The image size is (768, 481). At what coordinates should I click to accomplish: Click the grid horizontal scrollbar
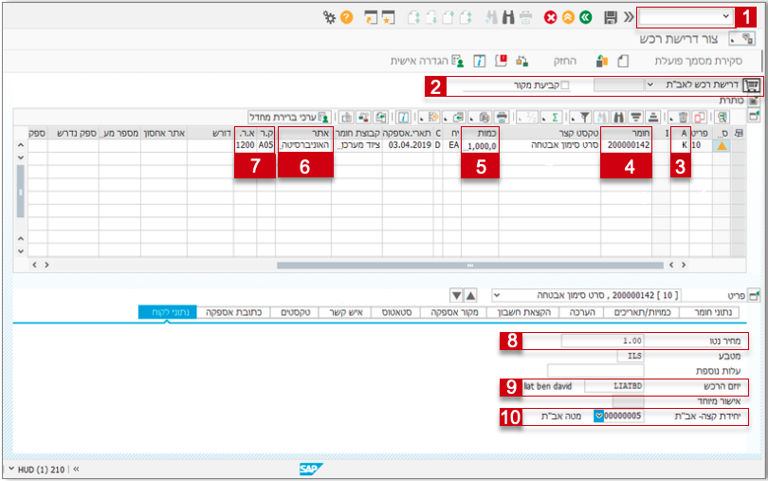coord(469,266)
